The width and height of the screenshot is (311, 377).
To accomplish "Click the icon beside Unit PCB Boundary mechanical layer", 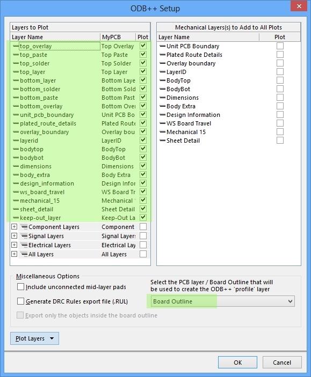I will 163,46.
